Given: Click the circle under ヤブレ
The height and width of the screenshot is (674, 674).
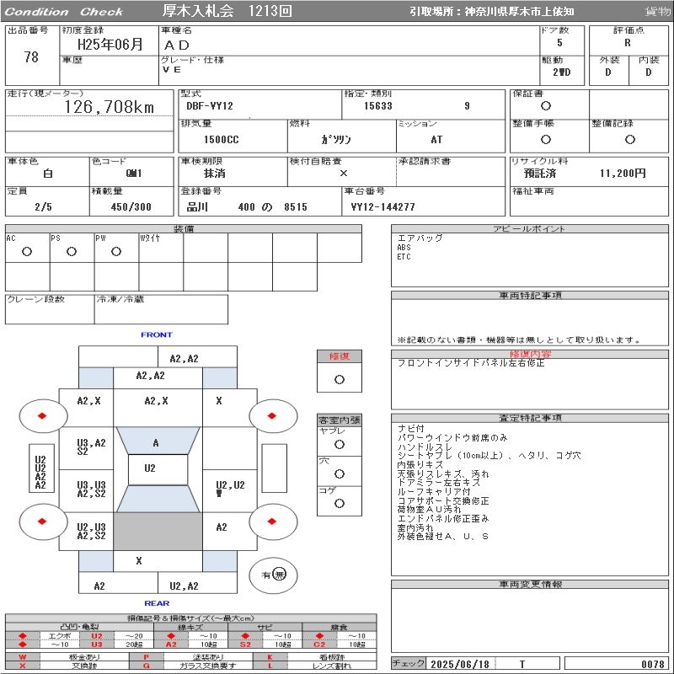Looking at the screenshot, I should pos(340,445).
